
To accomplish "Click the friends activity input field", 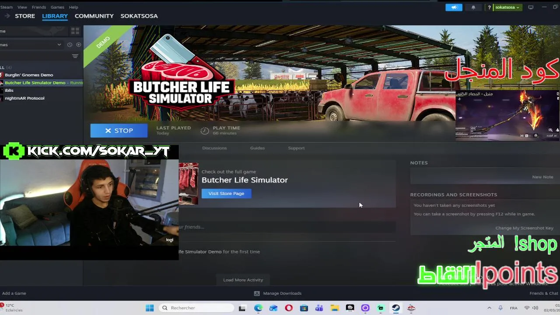I will tap(287, 227).
